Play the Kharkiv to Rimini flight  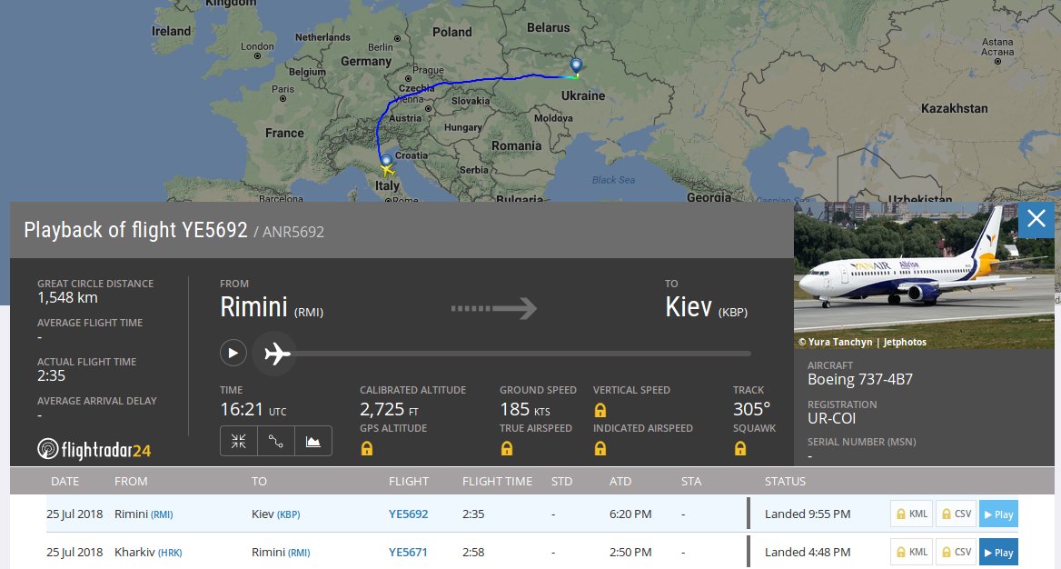[998, 552]
